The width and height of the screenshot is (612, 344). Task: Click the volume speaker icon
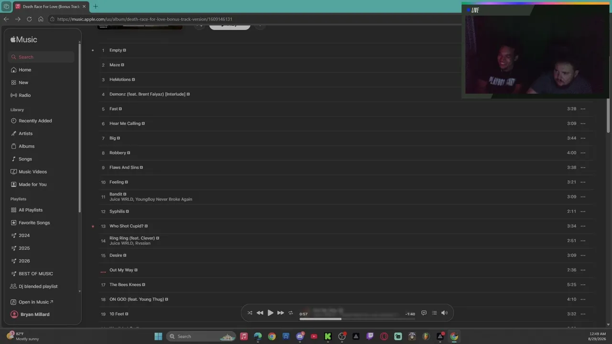pyautogui.click(x=444, y=313)
